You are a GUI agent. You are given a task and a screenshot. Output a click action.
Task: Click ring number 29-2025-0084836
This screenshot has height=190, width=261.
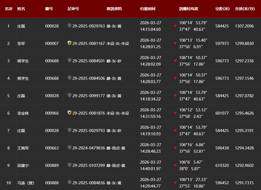click(89, 183)
